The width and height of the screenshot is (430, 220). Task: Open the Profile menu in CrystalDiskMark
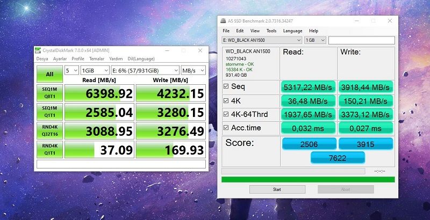[78, 59]
